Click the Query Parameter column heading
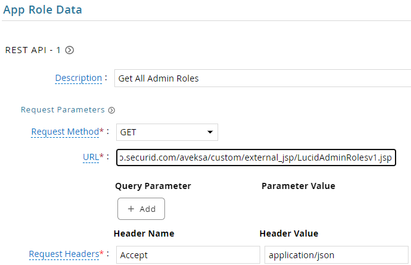This screenshot has width=411, height=265. [153, 186]
